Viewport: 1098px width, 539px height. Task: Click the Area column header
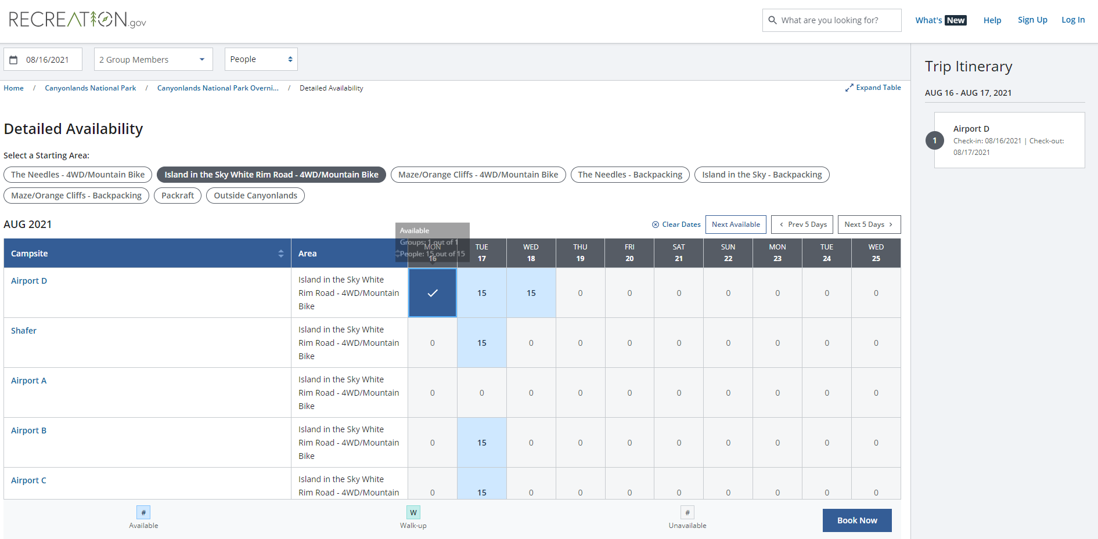coord(350,254)
